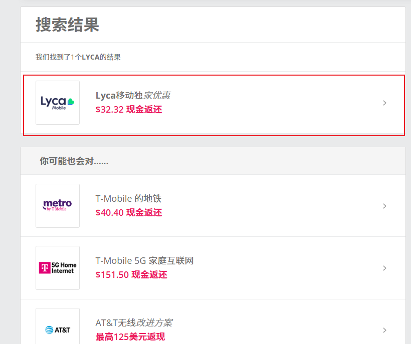Expand the Lyca移动独家优惠 row chevron
Image resolution: width=411 pixels, height=344 pixels.
[x=384, y=103]
